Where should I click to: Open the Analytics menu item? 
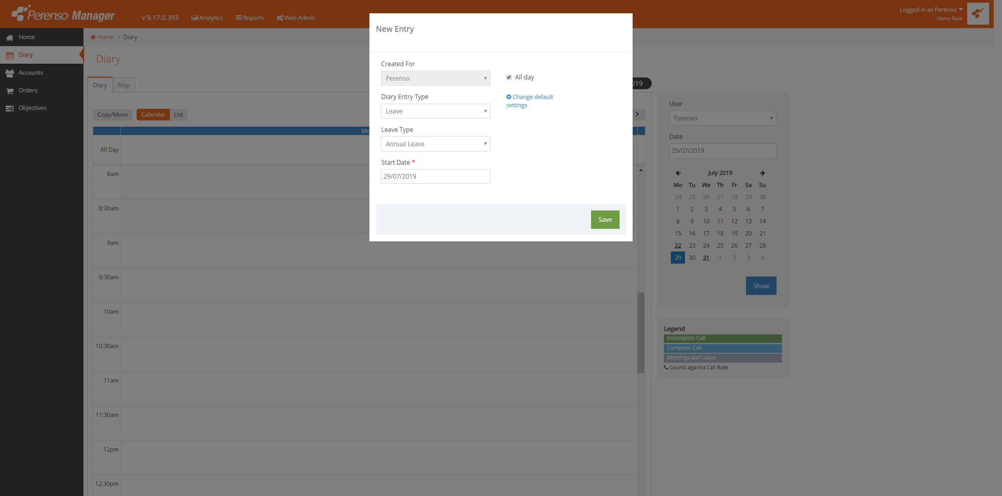pyautogui.click(x=207, y=18)
